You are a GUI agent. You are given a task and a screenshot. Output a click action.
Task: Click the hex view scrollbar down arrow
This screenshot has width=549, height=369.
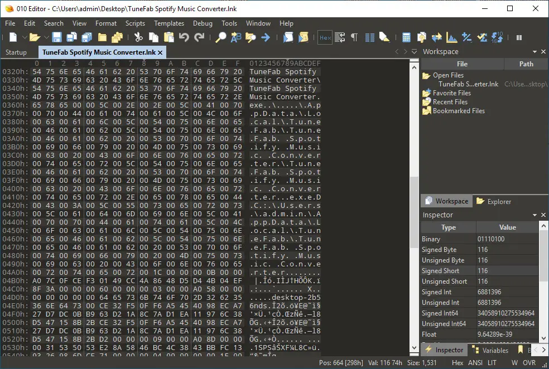click(414, 348)
